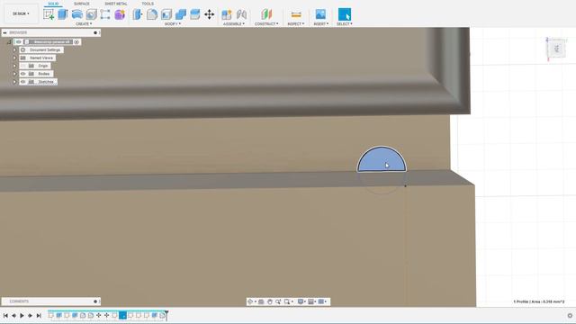Open the DESIGN workspace dropdown
Screen dimensions: 576x324
click(21, 13)
